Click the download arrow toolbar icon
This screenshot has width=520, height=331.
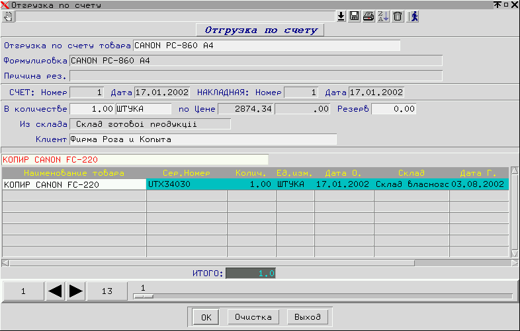click(x=341, y=17)
